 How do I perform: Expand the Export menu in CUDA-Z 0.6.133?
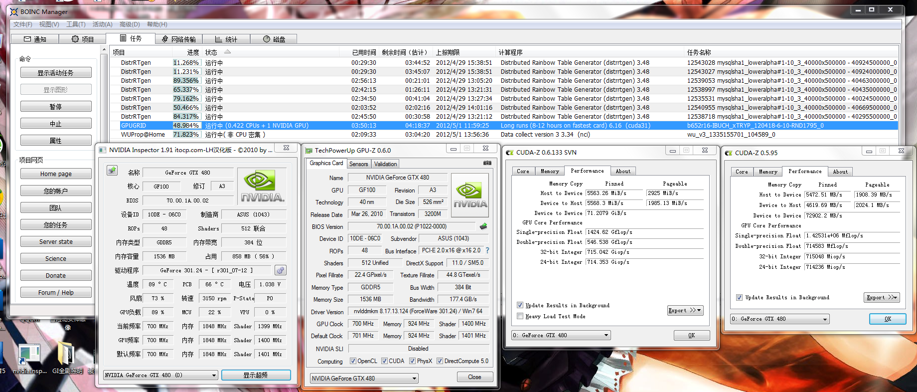point(685,310)
